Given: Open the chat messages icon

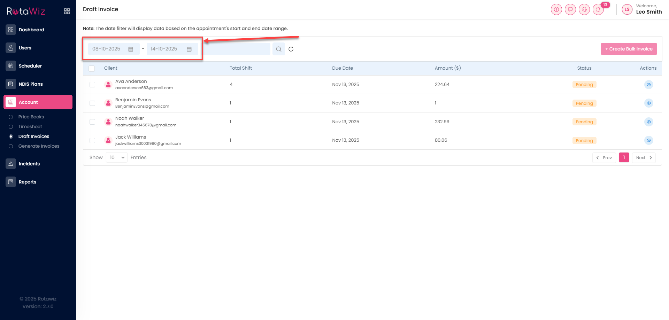Looking at the screenshot, I should pyautogui.click(x=570, y=9).
